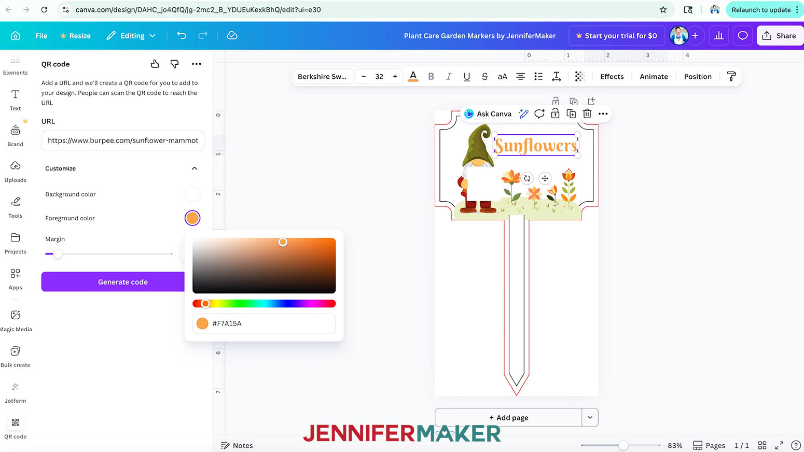Click Add page button
Image resolution: width=804 pixels, height=452 pixels.
(x=508, y=417)
